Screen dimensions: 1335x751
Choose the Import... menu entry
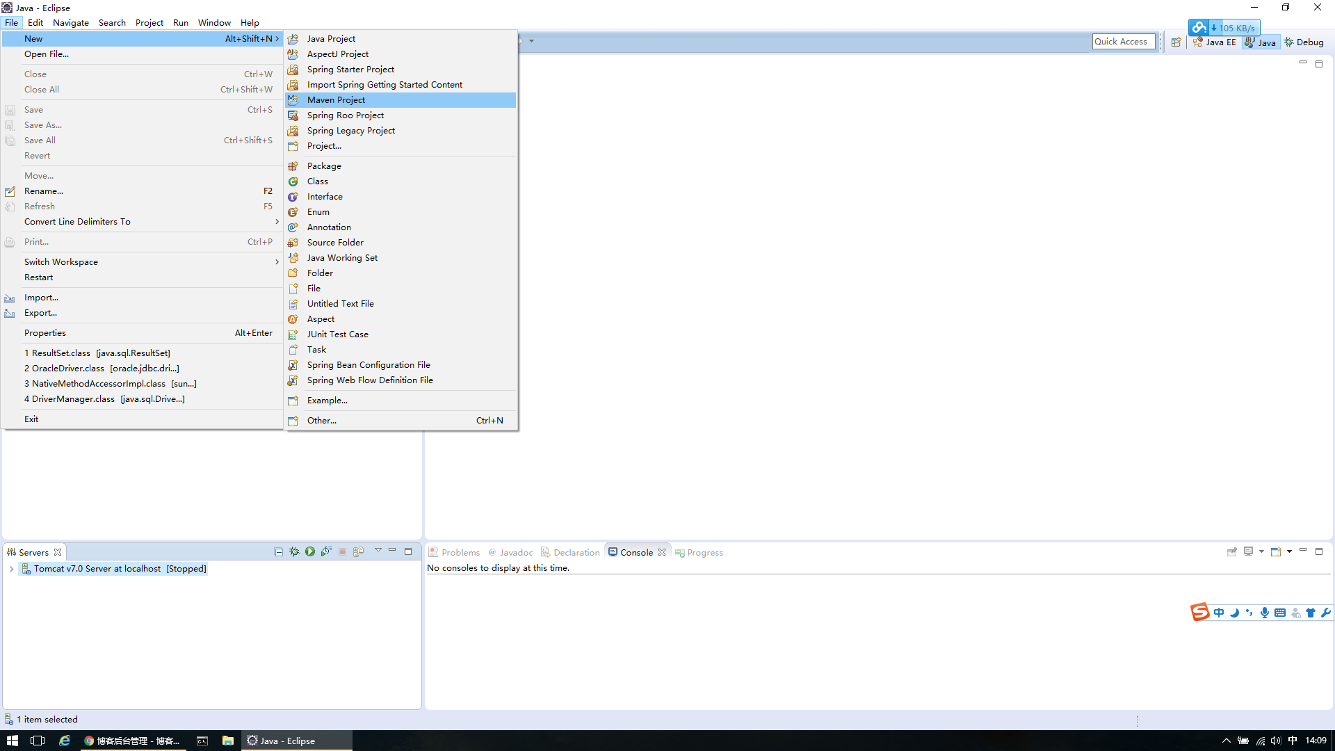click(41, 298)
